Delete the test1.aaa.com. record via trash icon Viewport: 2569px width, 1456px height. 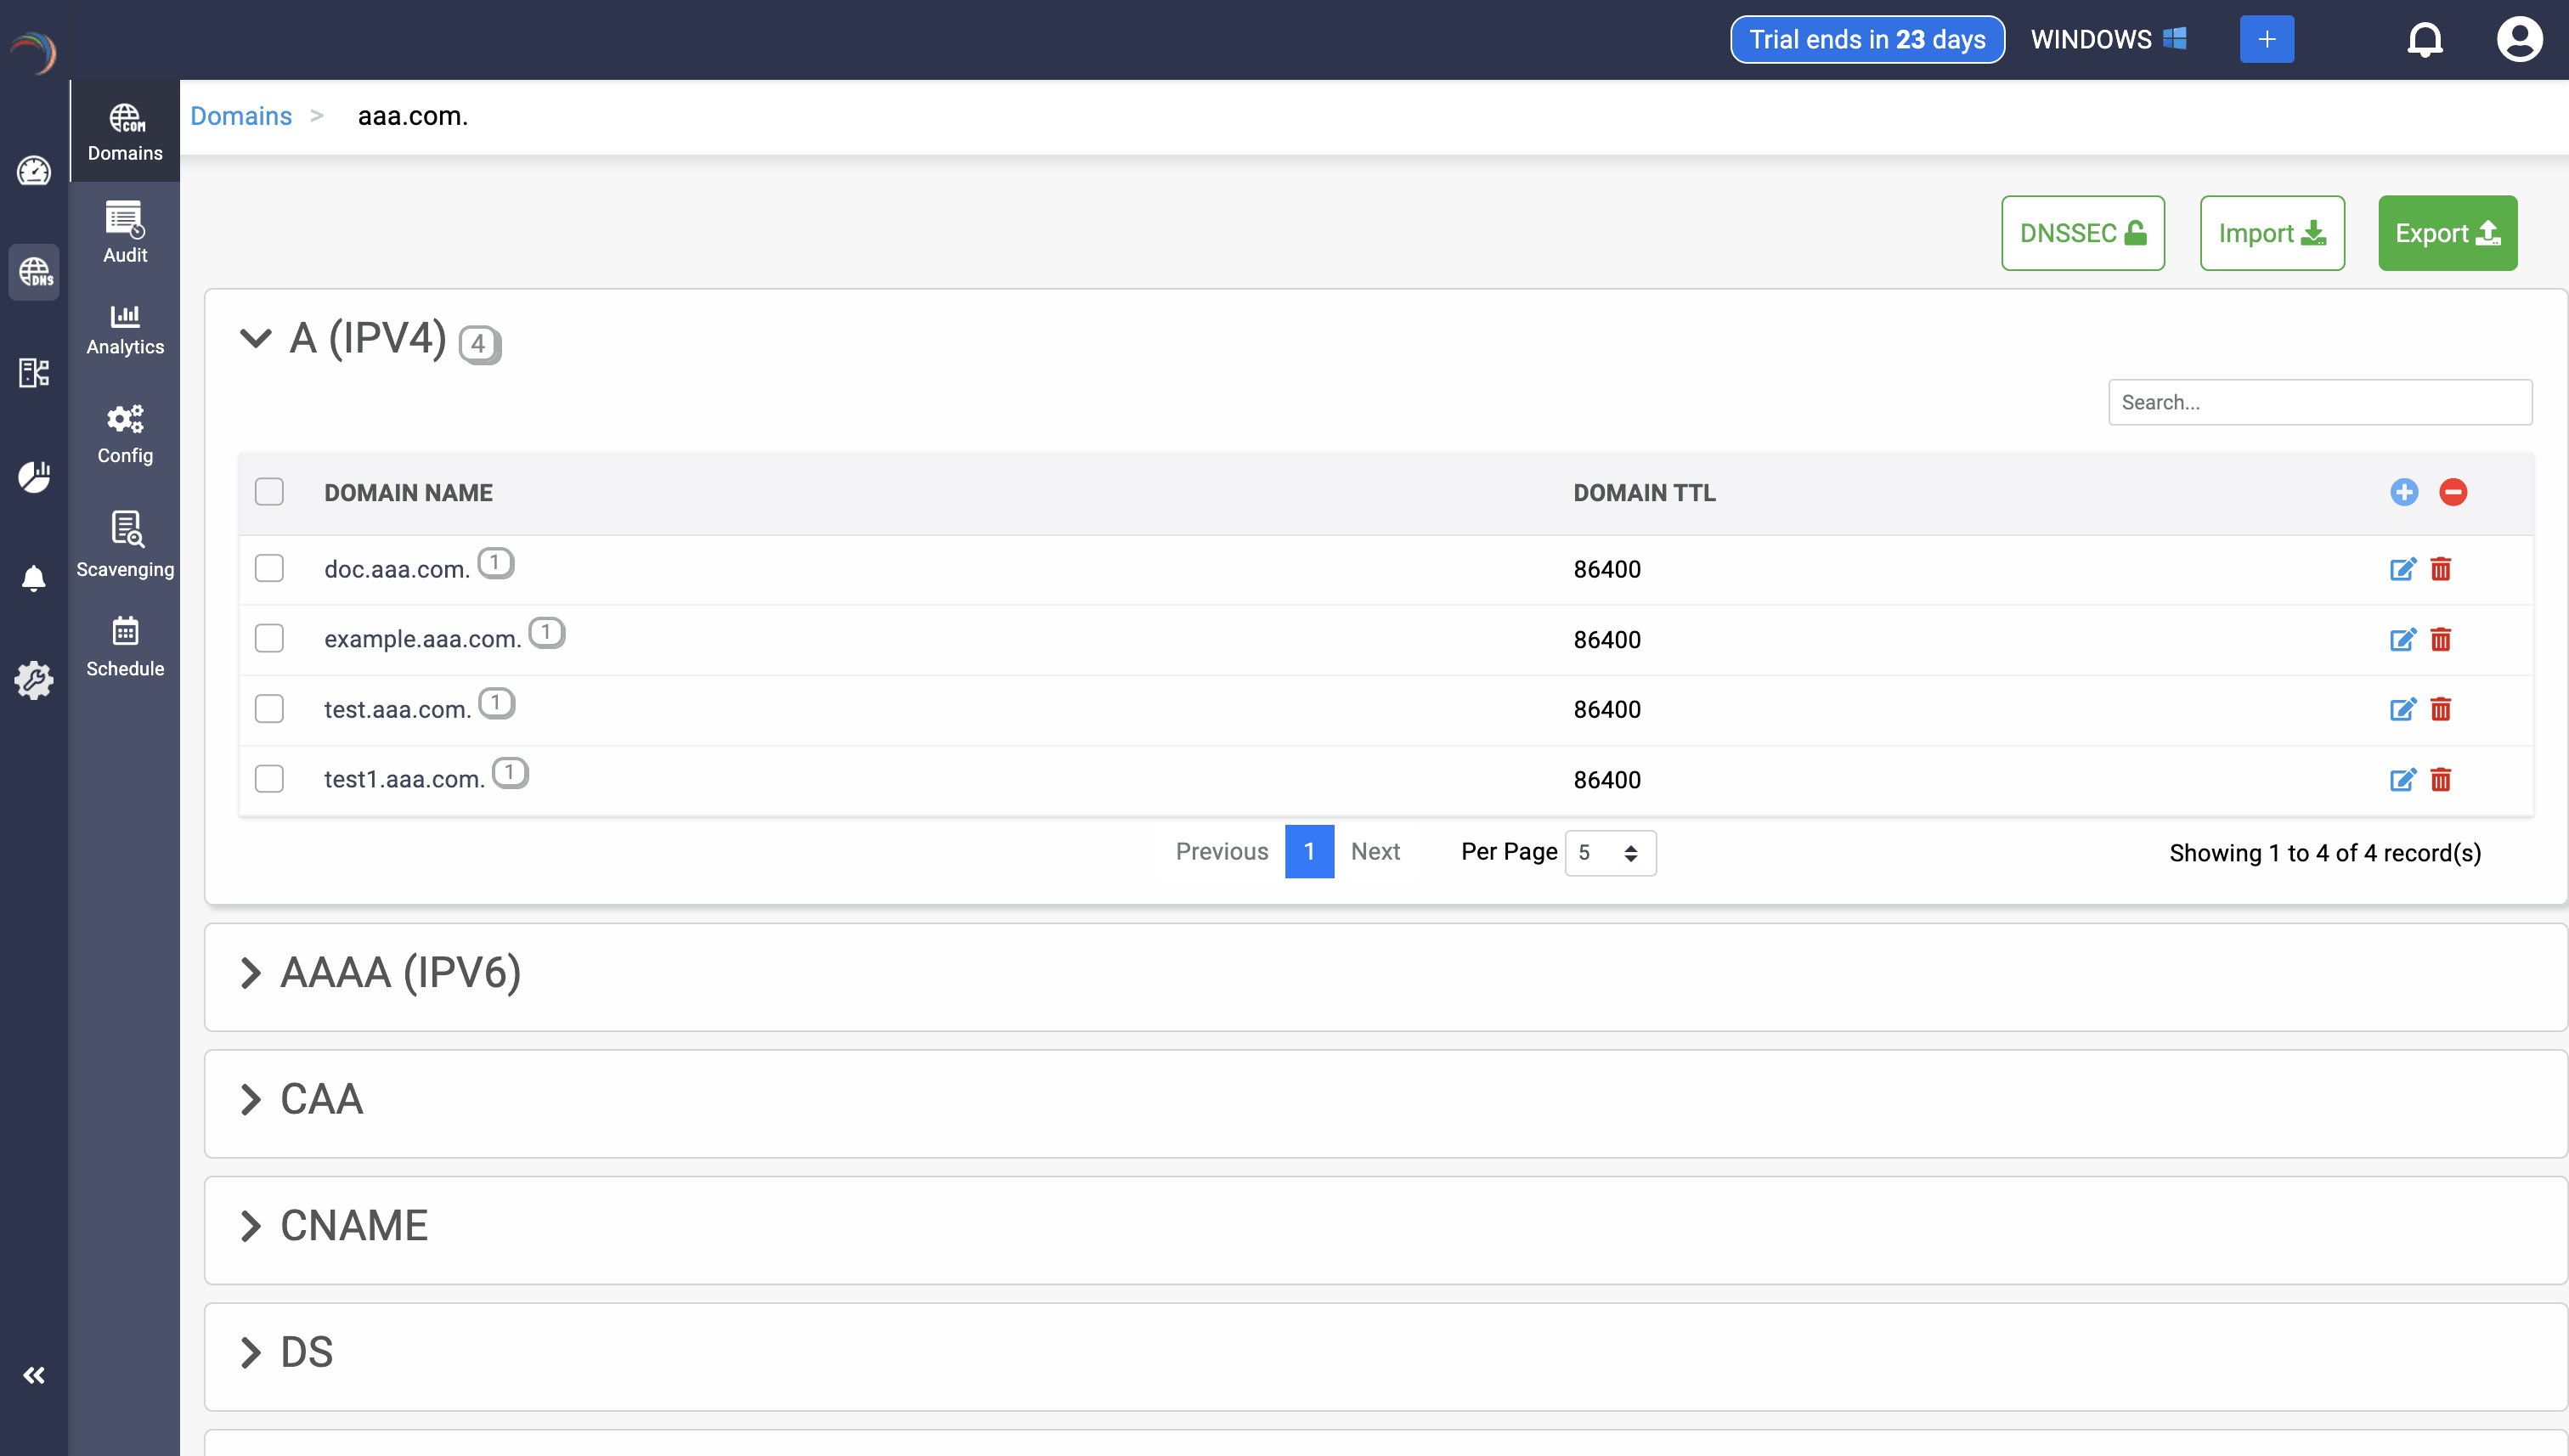pos(2441,780)
